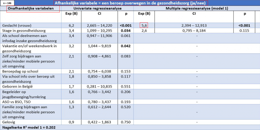This screenshot has width=260, height=130.
Task: Select 'Zelf zorg bijdragen aan' row label
Action: point(28,61)
